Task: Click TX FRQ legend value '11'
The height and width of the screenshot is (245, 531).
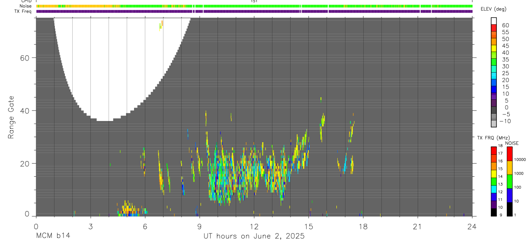Action: tap(500, 200)
